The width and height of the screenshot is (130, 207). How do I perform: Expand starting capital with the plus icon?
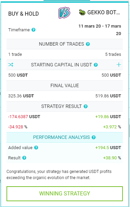(x=119, y=65)
